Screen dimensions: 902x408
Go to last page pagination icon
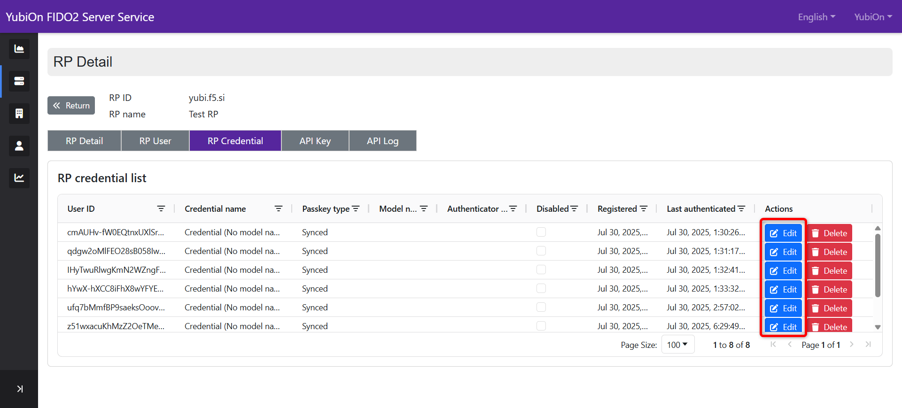coord(868,345)
